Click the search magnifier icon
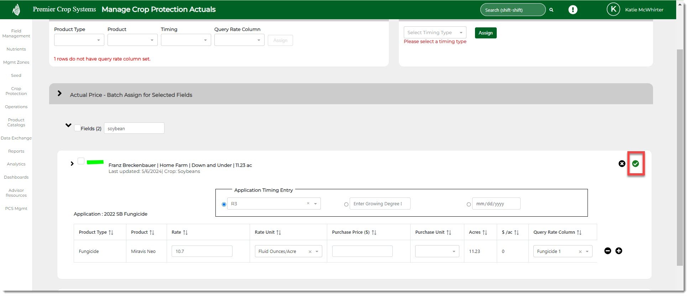This screenshot has width=689, height=296. point(551,10)
